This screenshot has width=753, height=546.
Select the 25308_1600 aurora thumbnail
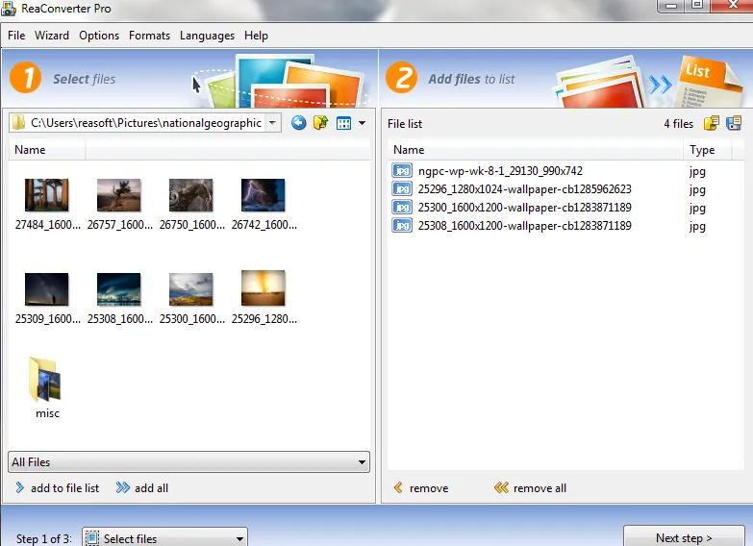tap(118, 289)
